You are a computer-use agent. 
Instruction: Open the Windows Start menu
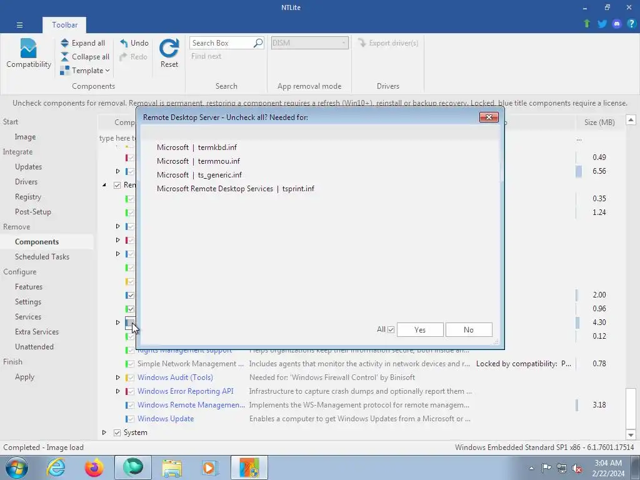point(17,467)
